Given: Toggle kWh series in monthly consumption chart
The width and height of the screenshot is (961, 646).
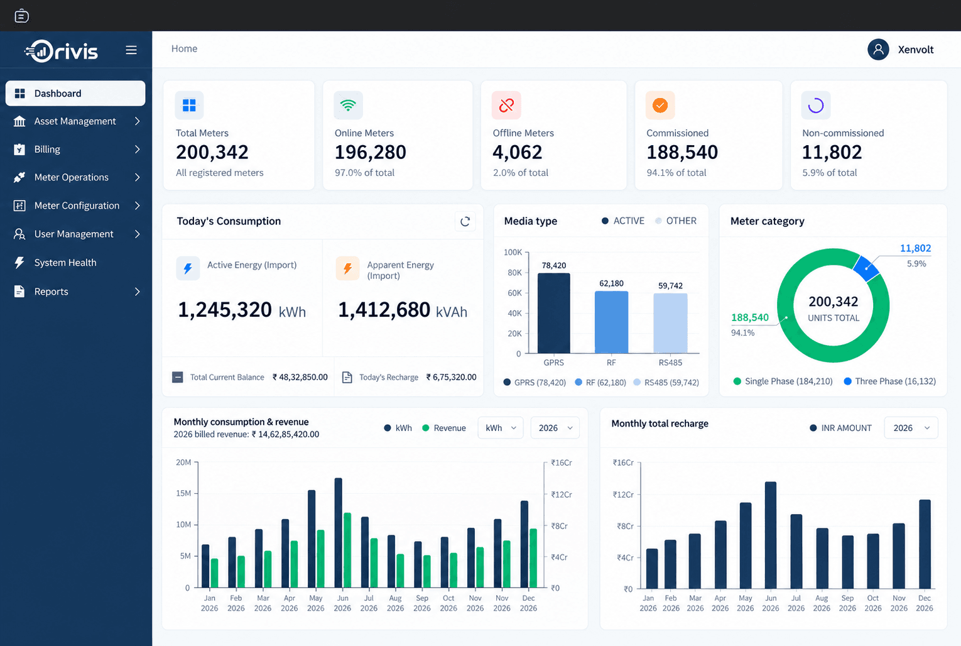Looking at the screenshot, I should 398,428.
